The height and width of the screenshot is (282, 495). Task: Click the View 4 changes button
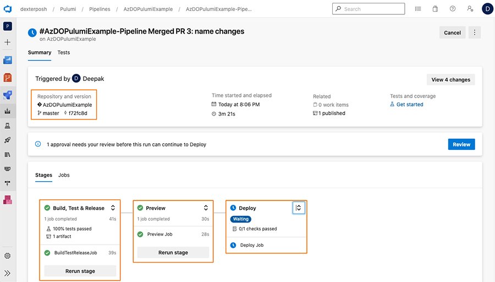[450, 79]
